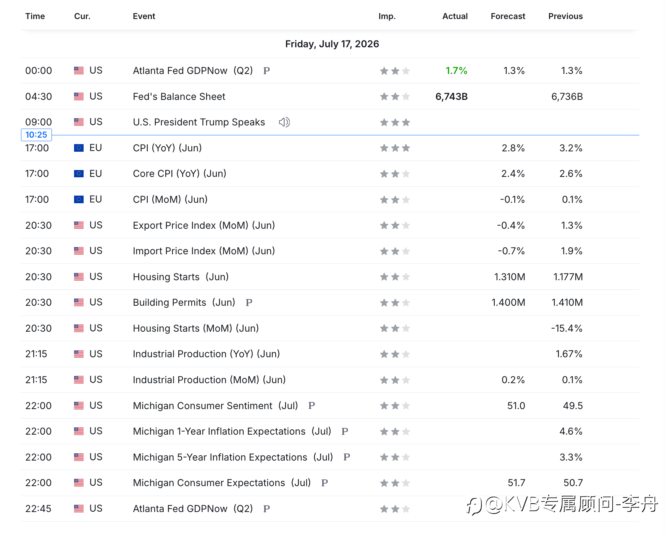Click the speaker icon beside Trump Speaks
Screen dimensions: 665x533
tap(284, 122)
